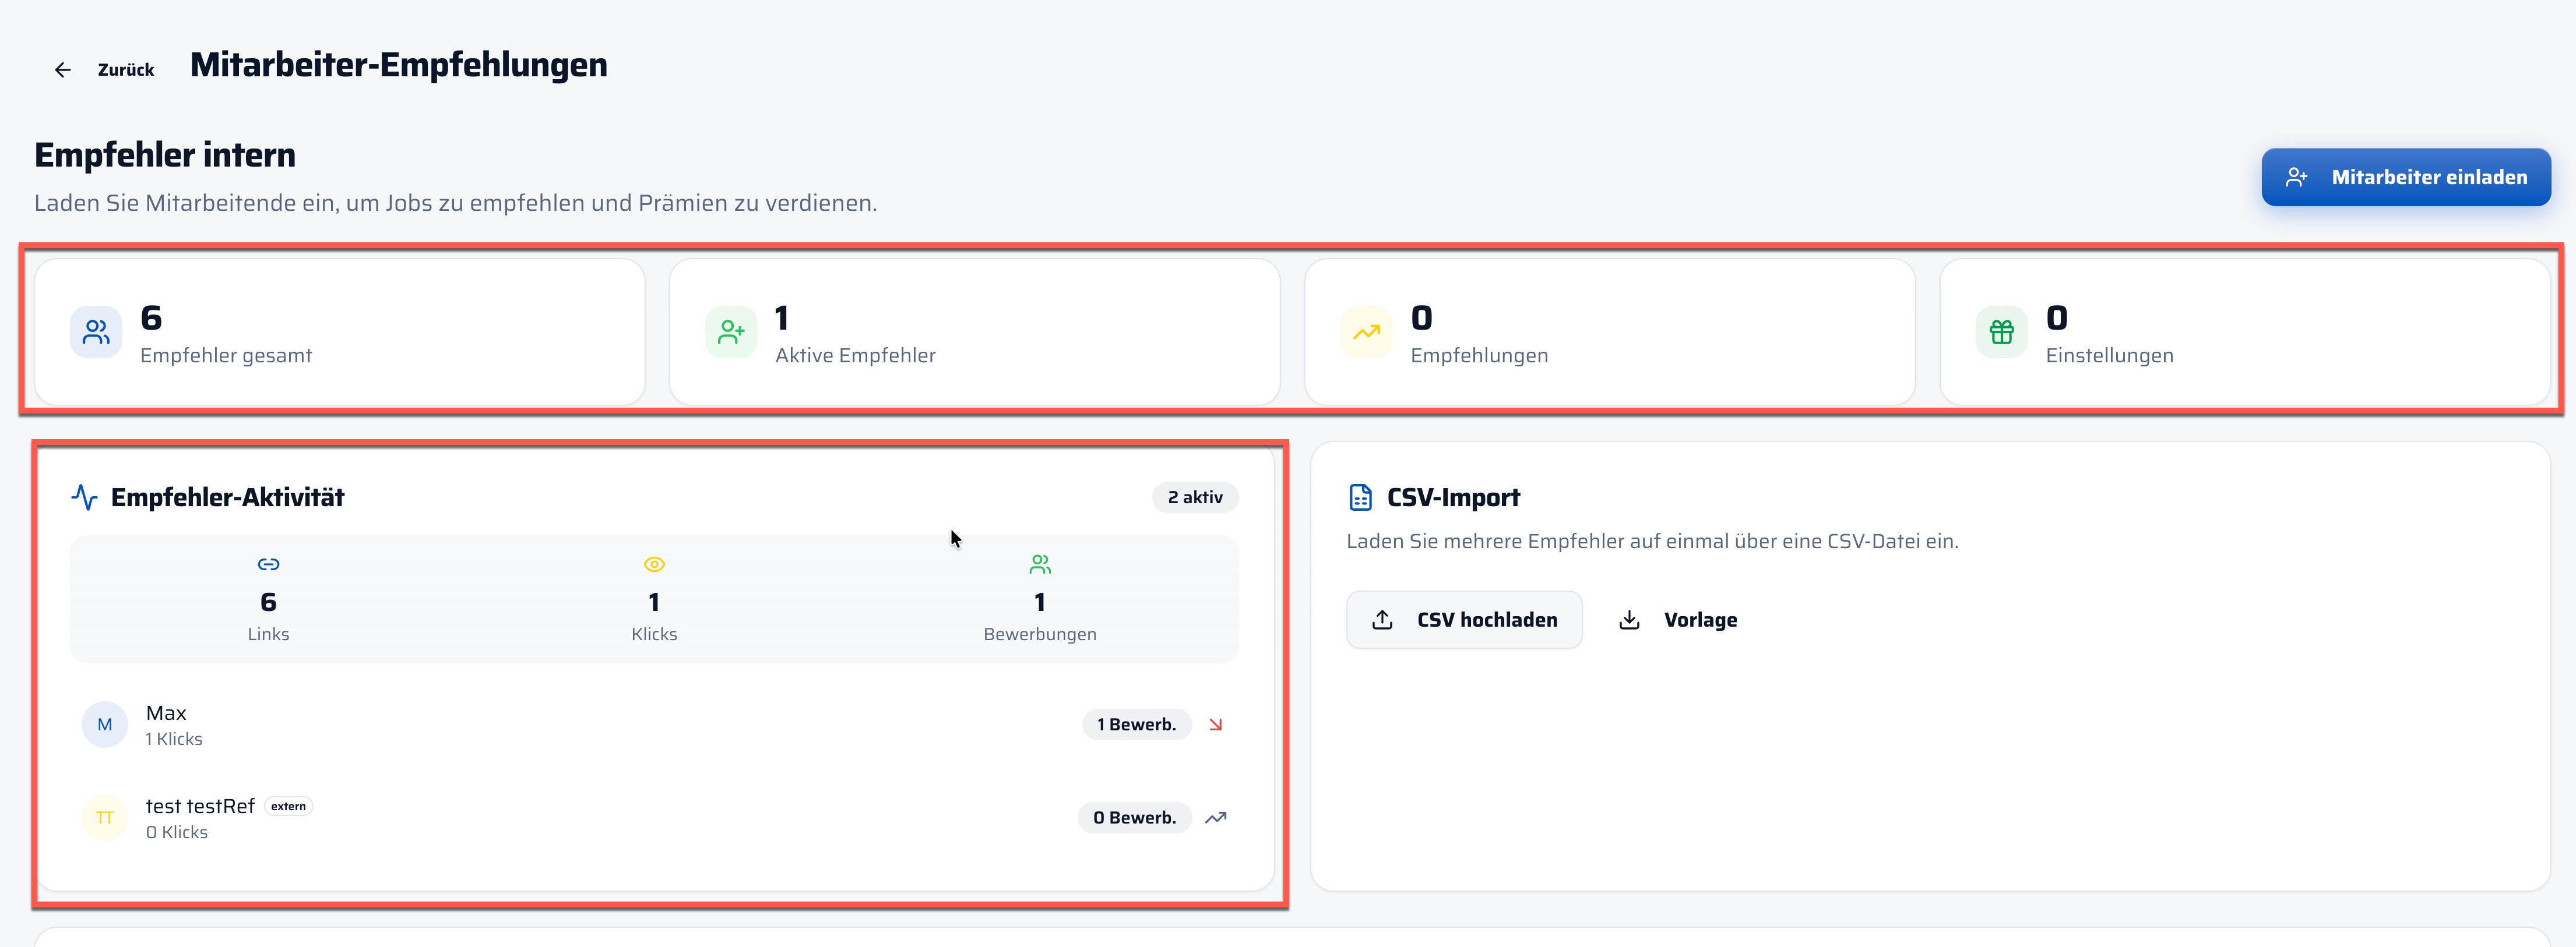Viewport: 2576px width, 947px height.
Task: Click the test testRef name
Action: [200, 806]
